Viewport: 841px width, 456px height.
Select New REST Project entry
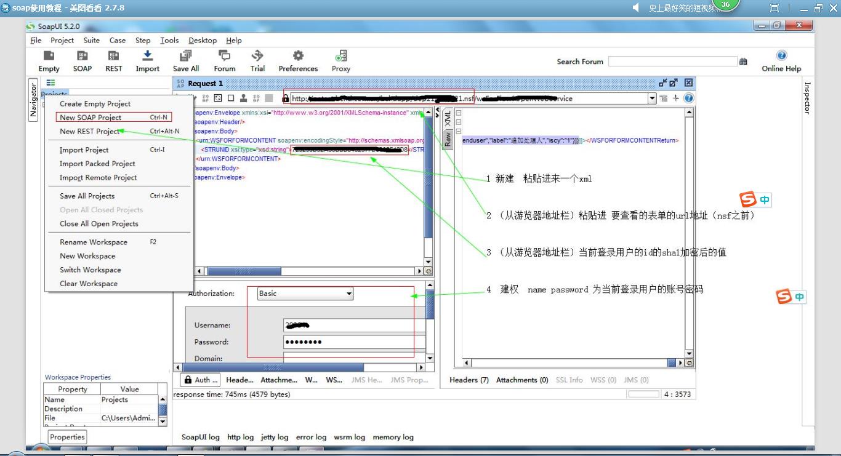[119, 131]
